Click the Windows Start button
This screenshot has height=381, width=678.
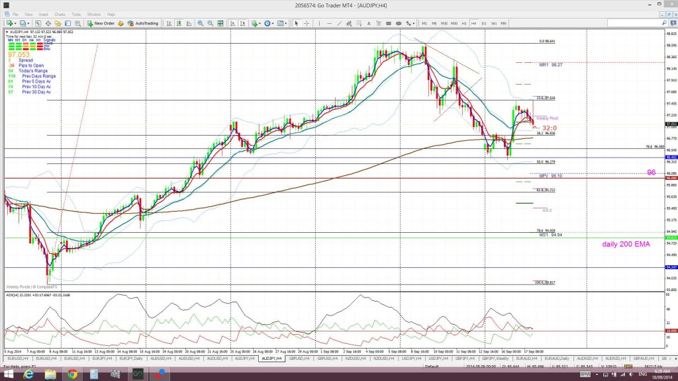pos(8,374)
